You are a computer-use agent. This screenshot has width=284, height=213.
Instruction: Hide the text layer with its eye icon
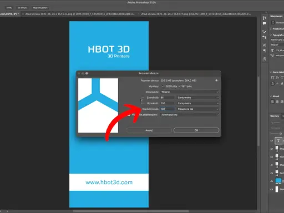pyautogui.click(x=271, y=141)
